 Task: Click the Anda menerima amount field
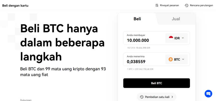[143, 59]
